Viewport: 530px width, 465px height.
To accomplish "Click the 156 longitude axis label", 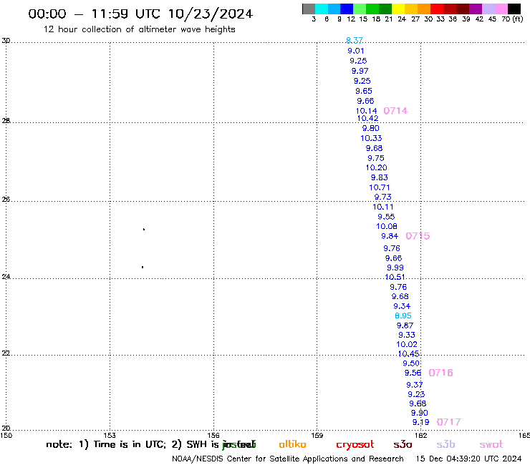I will click(x=213, y=435).
